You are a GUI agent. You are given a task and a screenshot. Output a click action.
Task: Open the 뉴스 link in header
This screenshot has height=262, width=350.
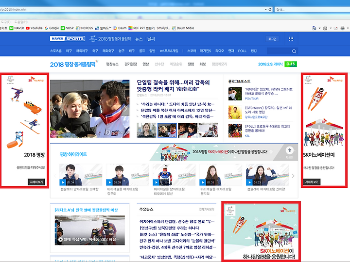pos(139,39)
